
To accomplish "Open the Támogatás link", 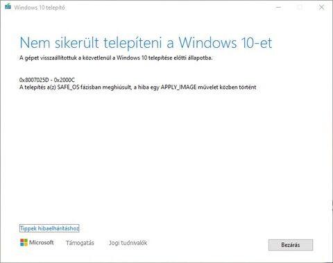I will tap(80, 243).
